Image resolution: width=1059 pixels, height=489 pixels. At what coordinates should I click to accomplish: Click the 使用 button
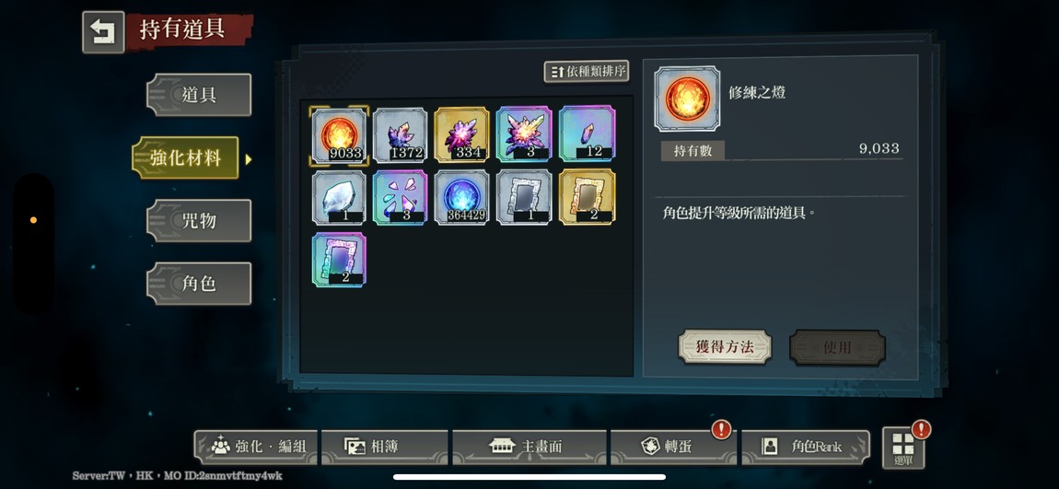coord(837,347)
